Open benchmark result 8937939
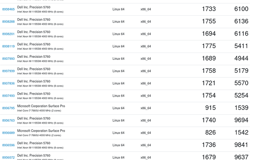The width and height of the screenshot is (279, 160). coord(8,71)
